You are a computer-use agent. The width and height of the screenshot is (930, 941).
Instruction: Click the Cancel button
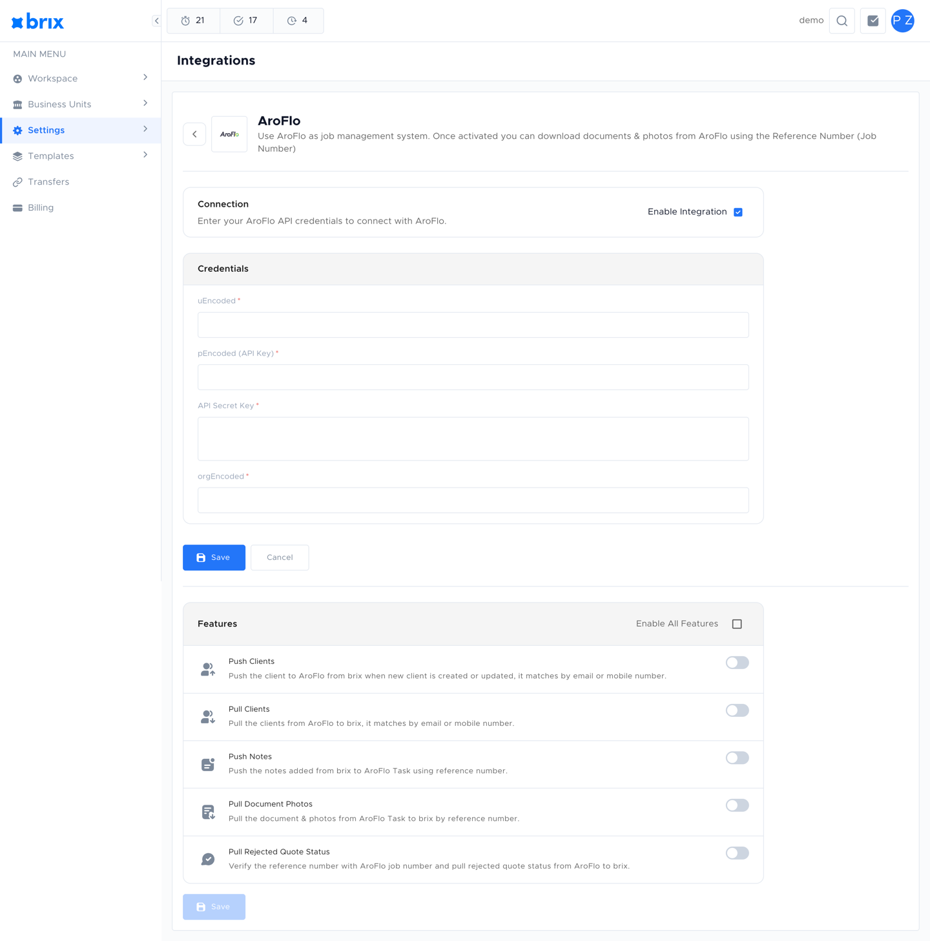(280, 557)
